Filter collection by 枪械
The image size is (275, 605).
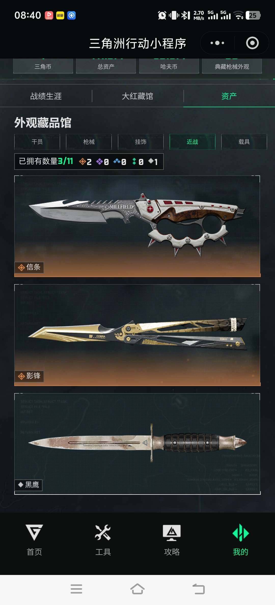[89, 142]
